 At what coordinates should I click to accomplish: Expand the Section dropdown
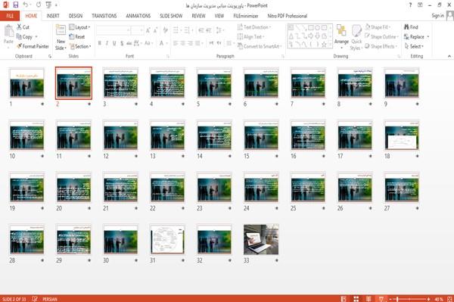coord(80,46)
